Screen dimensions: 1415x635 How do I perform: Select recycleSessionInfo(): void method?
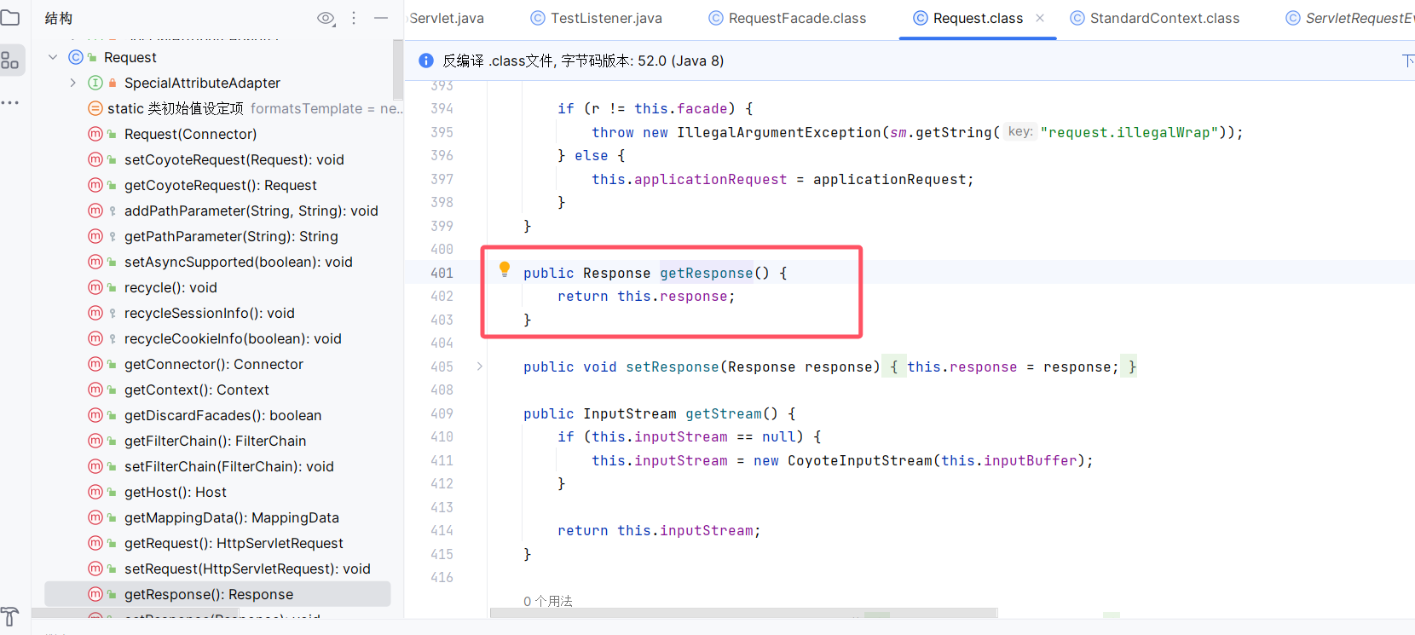(210, 313)
